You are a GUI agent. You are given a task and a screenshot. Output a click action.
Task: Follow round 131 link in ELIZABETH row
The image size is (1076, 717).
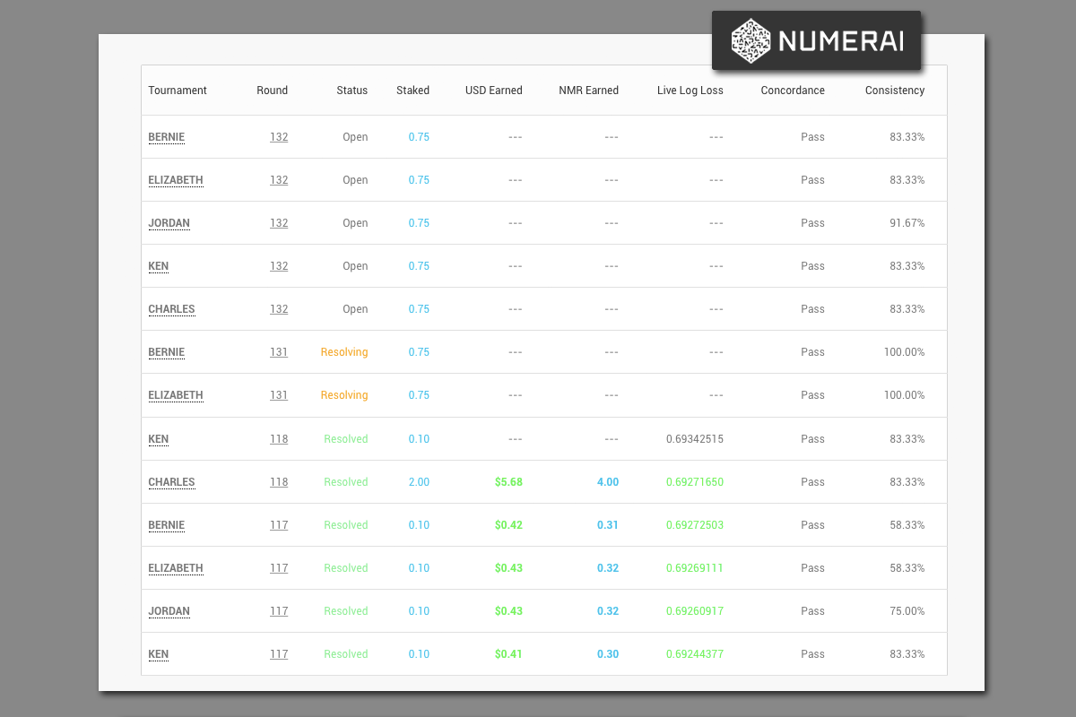(x=279, y=395)
